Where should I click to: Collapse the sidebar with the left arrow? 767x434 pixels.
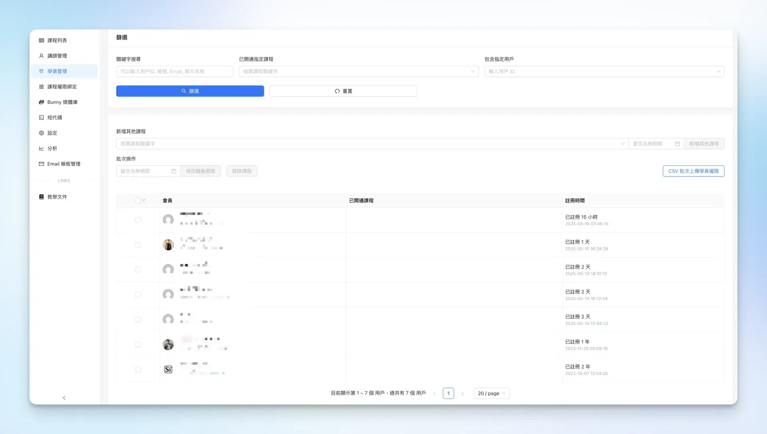(x=64, y=398)
